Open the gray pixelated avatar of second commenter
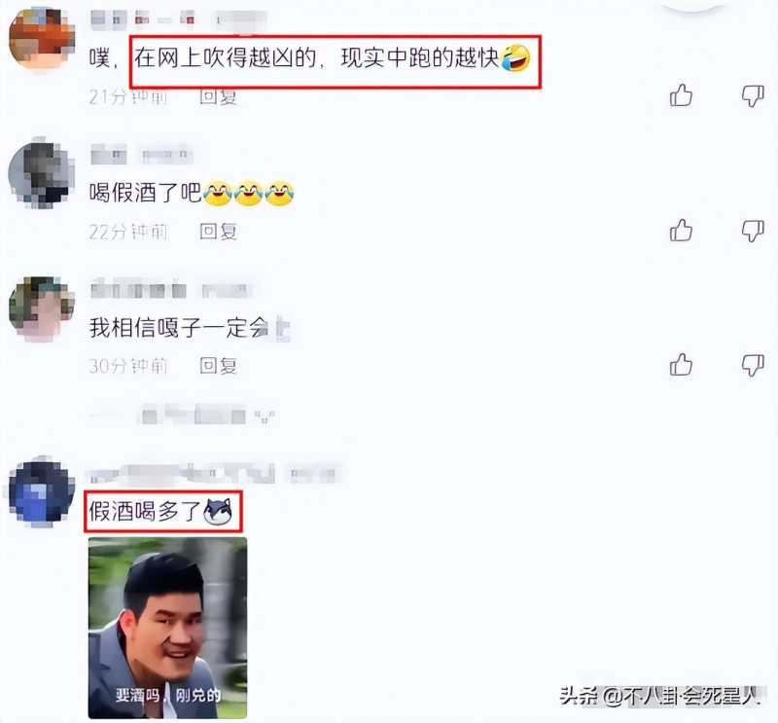This screenshot has height=723, width=778. 42,174
